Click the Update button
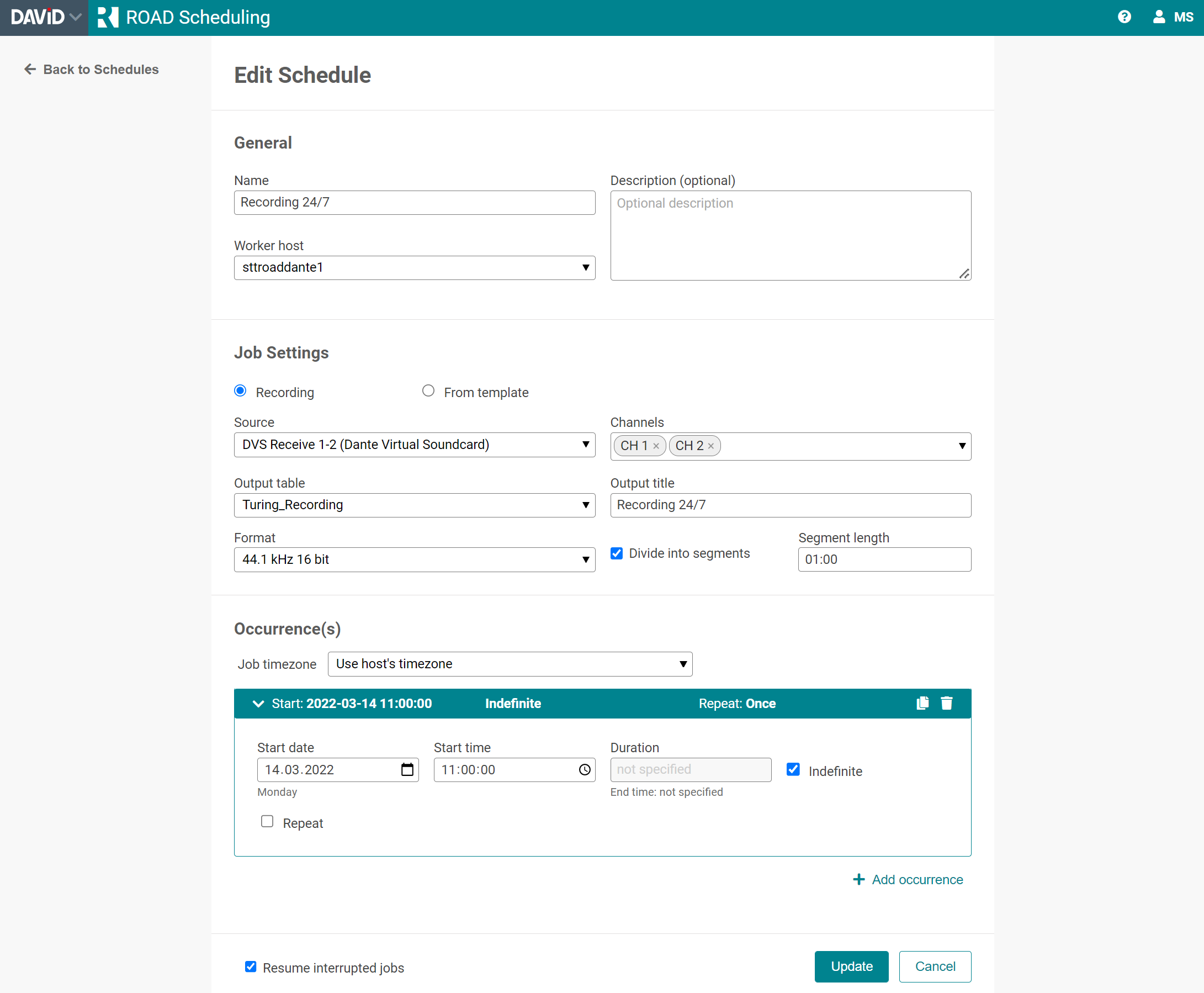The width and height of the screenshot is (1204, 993). click(851, 966)
